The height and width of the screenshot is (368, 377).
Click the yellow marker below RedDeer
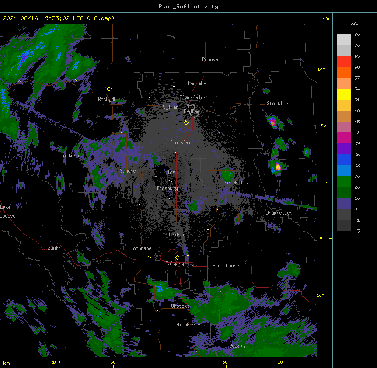click(186, 122)
